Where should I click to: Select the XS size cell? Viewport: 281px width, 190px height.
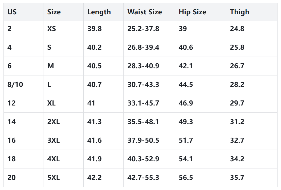(52, 29)
